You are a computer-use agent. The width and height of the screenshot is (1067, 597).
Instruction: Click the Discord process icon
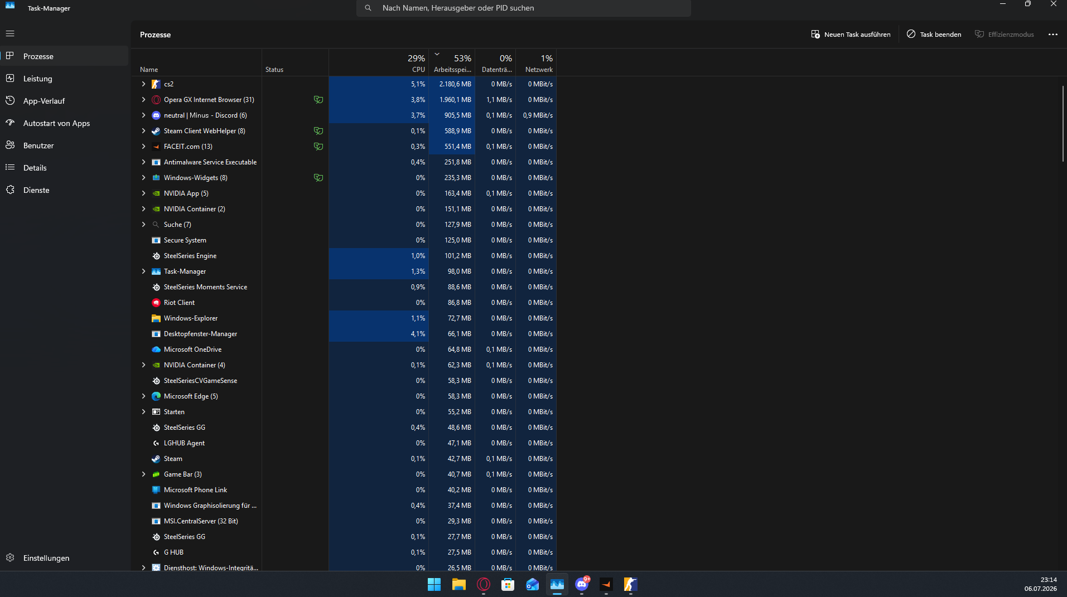[156, 115]
